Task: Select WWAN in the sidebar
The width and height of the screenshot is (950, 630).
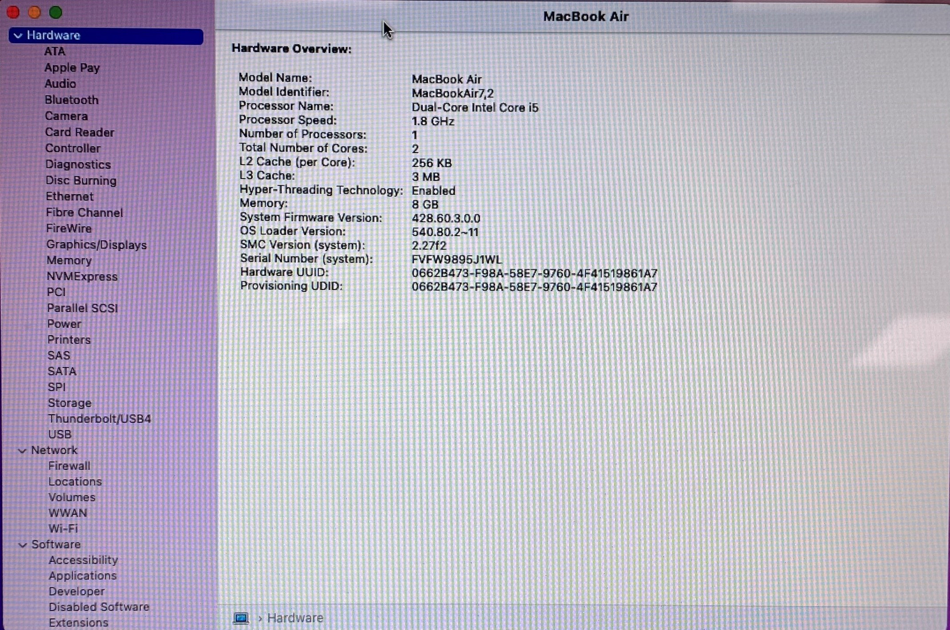Action: pyautogui.click(x=68, y=513)
